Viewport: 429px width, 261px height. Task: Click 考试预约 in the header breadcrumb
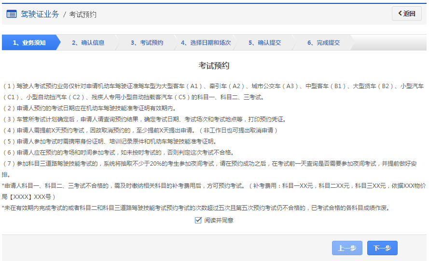point(83,14)
